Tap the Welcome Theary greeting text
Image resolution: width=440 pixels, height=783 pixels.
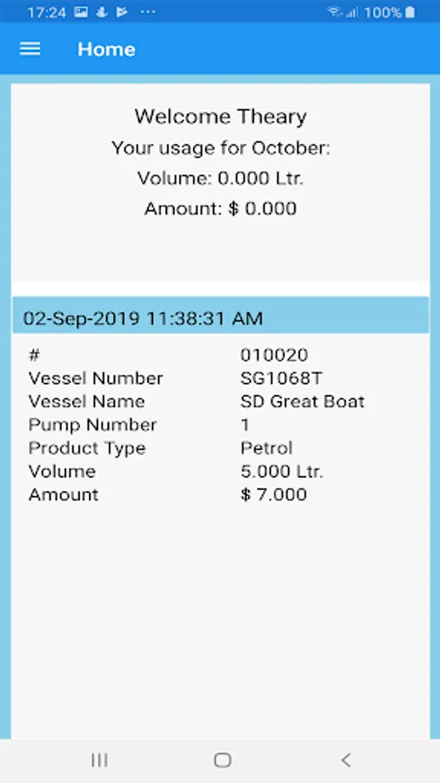221,117
